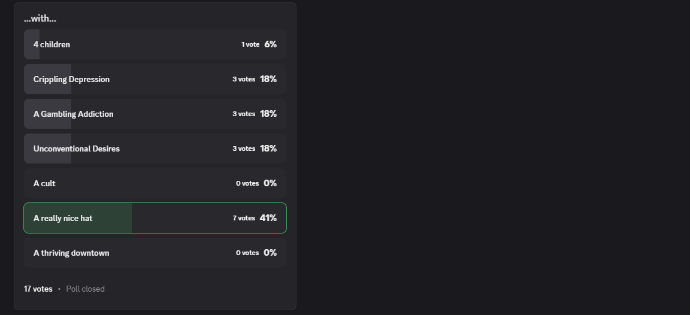Screen dimensions: 690x315
Task: View "3 votes" beside "Crippling Depression"
Action: 244,79
